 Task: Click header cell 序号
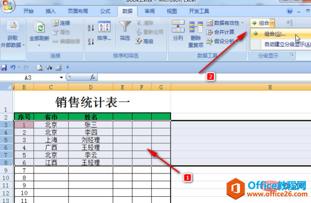[x=24, y=117]
